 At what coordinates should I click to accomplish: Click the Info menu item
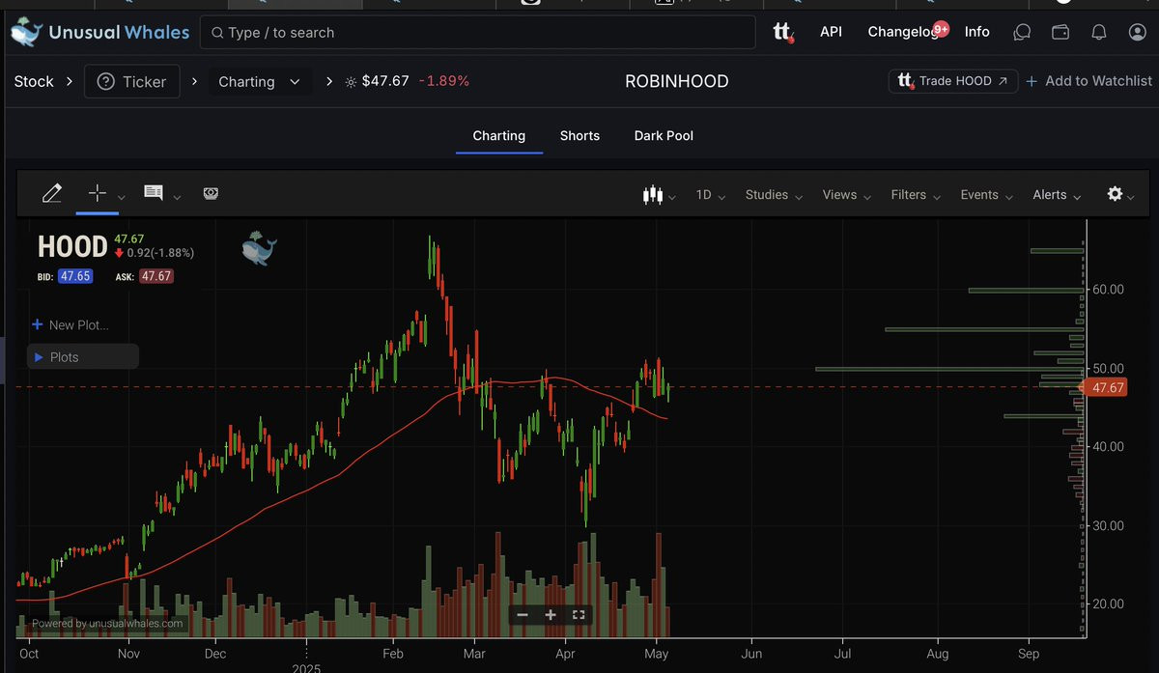[976, 32]
